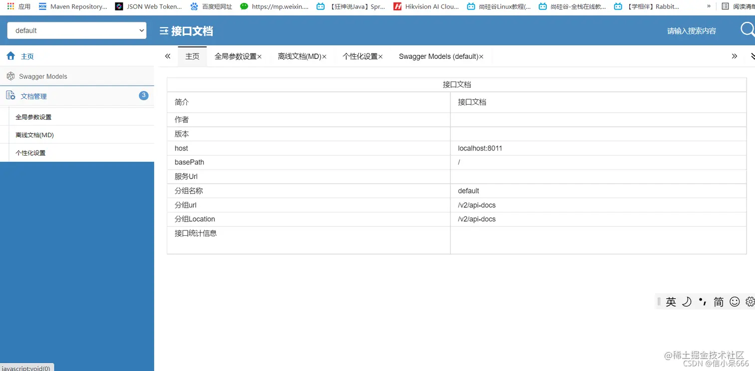This screenshot has width=755, height=371.
Task: Close the 离线文档(MD) tab
Action: (x=324, y=57)
